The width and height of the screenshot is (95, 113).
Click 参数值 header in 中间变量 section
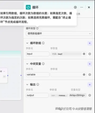(x=54, y=69)
